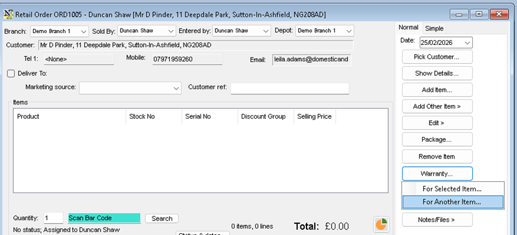Image resolution: width=517 pixels, height=235 pixels.
Task: Close the Retail Order window
Action: (499, 14)
